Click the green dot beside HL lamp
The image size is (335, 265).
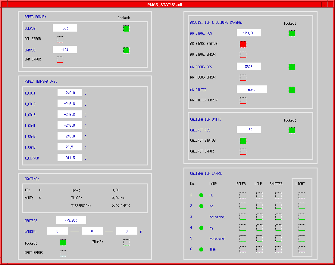point(201,195)
